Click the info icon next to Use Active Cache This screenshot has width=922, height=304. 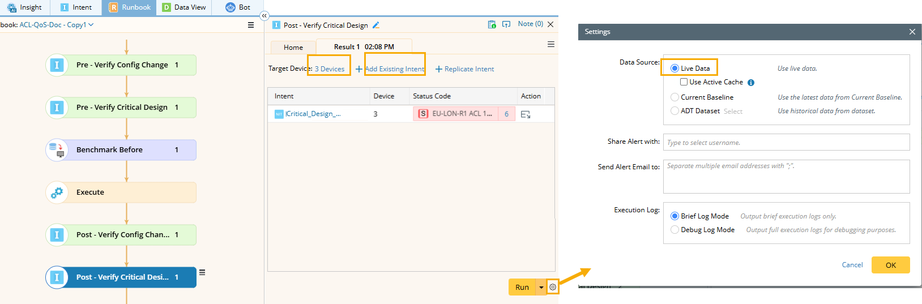pos(751,83)
